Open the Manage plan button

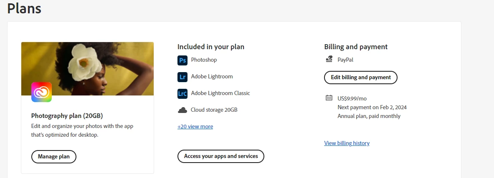tap(53, 157)
